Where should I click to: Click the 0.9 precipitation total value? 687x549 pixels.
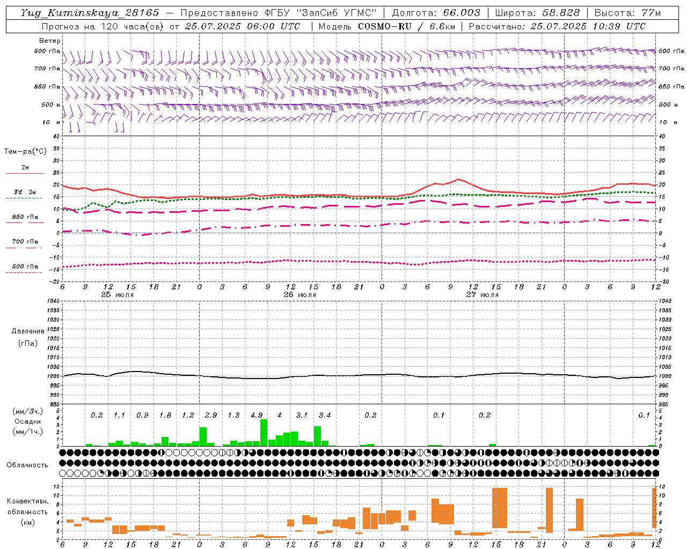click(142, 416)
